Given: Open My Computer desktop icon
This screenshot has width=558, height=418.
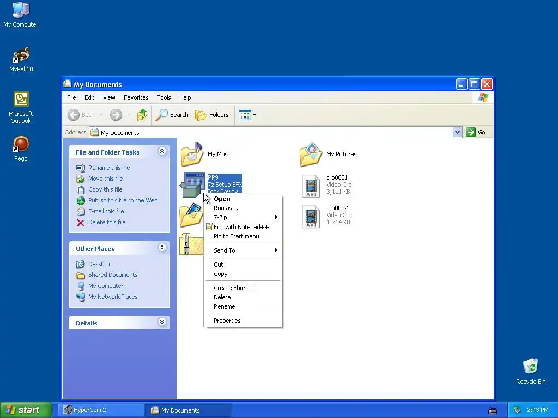Looking at the screenshot, I should [21, 14].
